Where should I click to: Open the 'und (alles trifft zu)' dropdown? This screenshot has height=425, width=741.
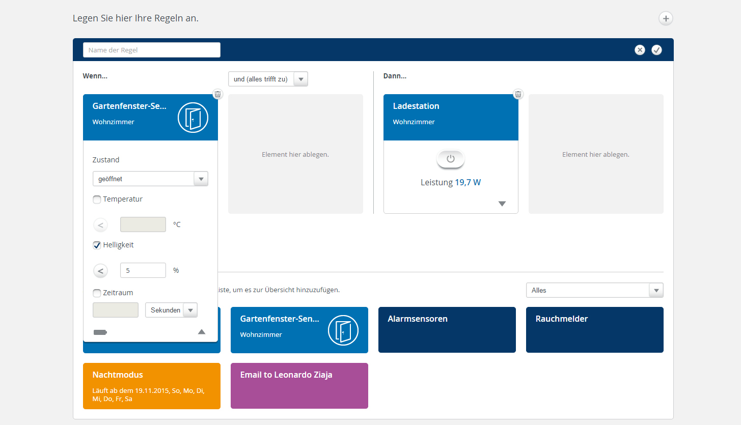coord(268,79)
